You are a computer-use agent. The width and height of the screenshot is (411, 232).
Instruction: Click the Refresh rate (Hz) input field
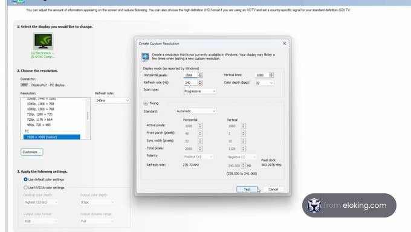pyautogui.click(x=190, y=83)
